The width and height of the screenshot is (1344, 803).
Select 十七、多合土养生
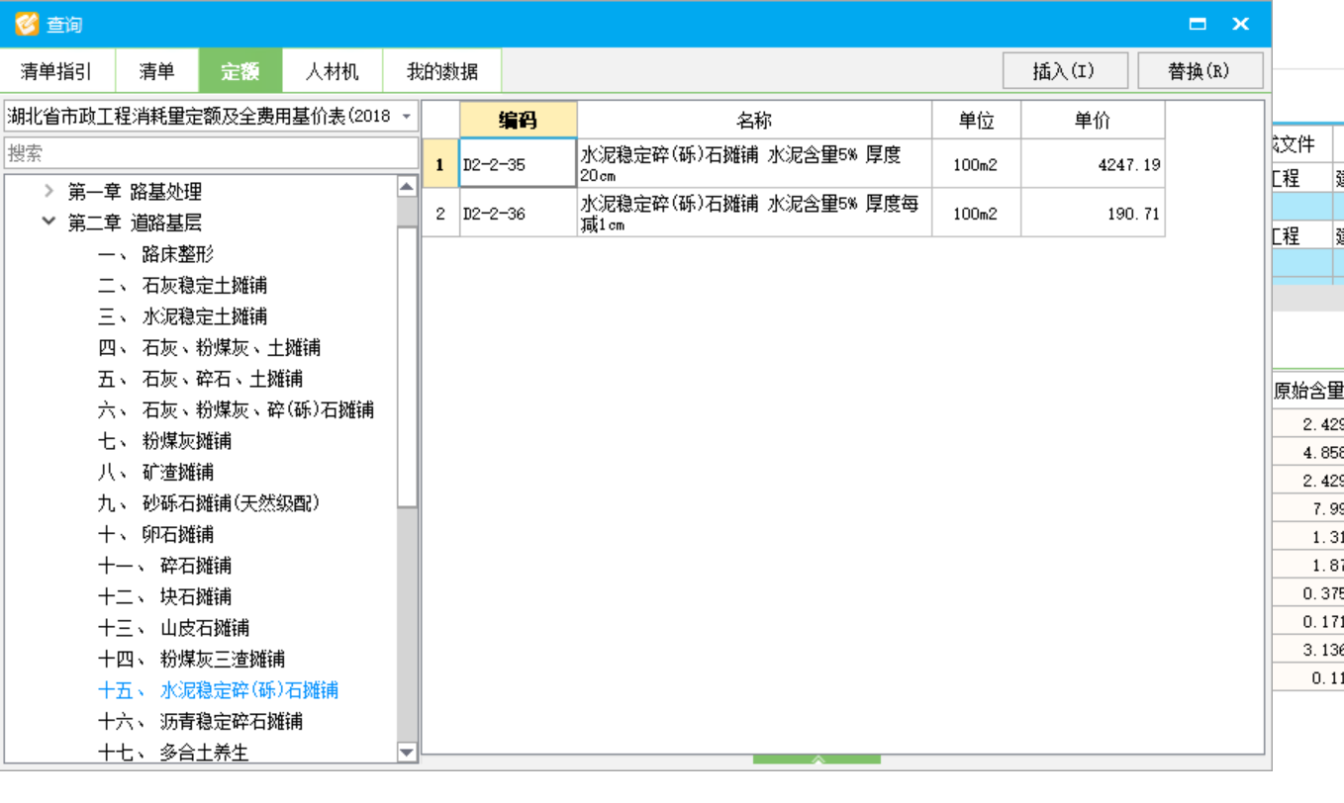pos(173,753)
